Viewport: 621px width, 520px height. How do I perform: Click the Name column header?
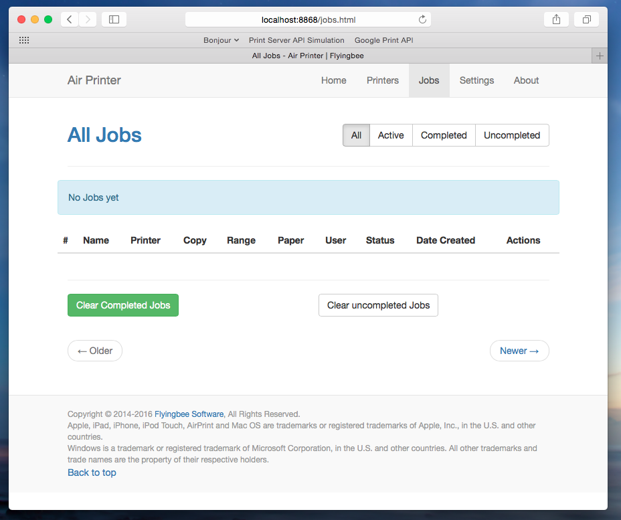[96, 240]
